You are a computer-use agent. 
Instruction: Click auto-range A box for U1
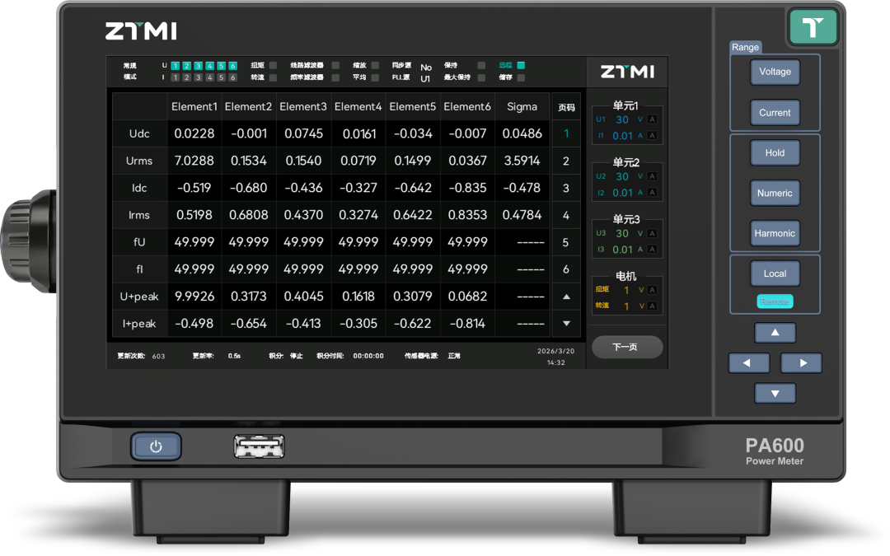[652, 119]
